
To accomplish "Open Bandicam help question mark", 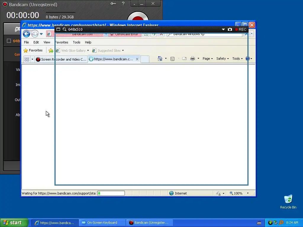I will [x=123, y=4].
